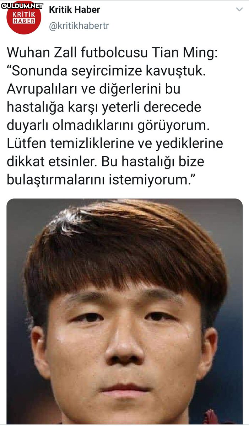249x426 pixels.
Task: Open the Kritik Haber display name
Action: click(74, 10)
